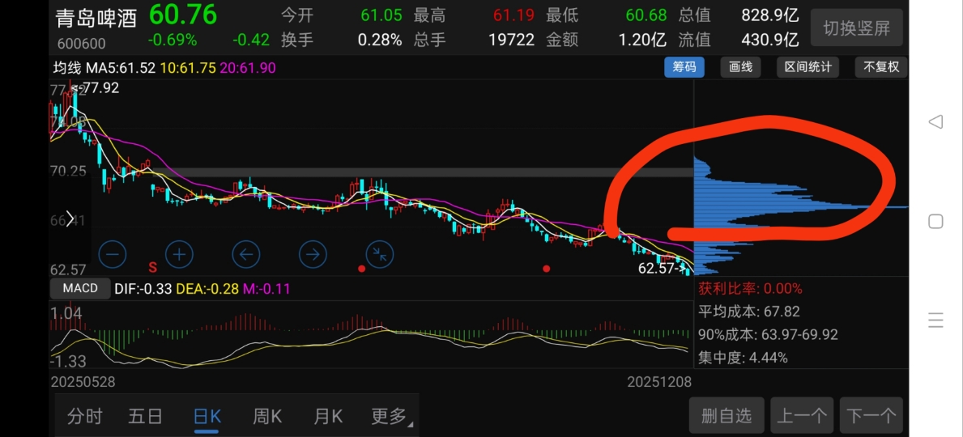The height and width of the screenshot is (437, 963).
Task: Tap the Android recent apps menu icon
Action: point(935,320)
